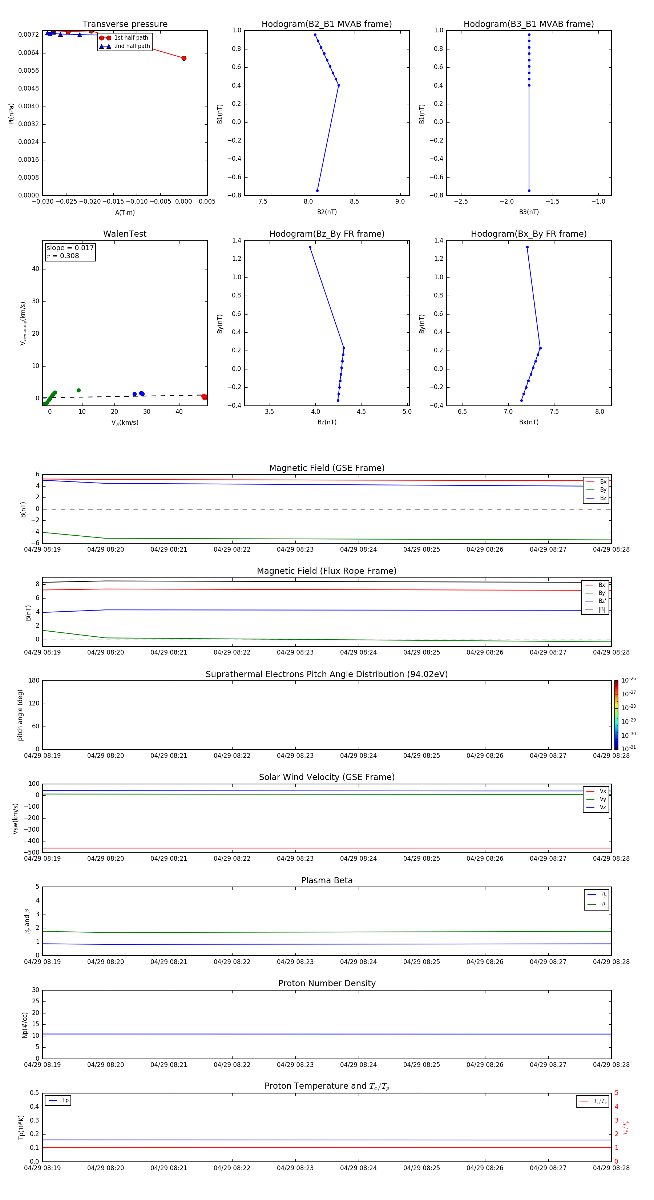This screenshot has width=654, height=1200.
Task: Click the 'slope = 0.017' annotation
Action: point(70,248)
